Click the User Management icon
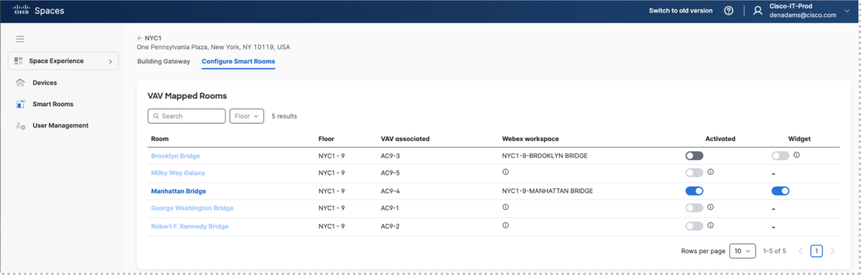The width and height of the screenshot is (863, 275). point(20,126)
